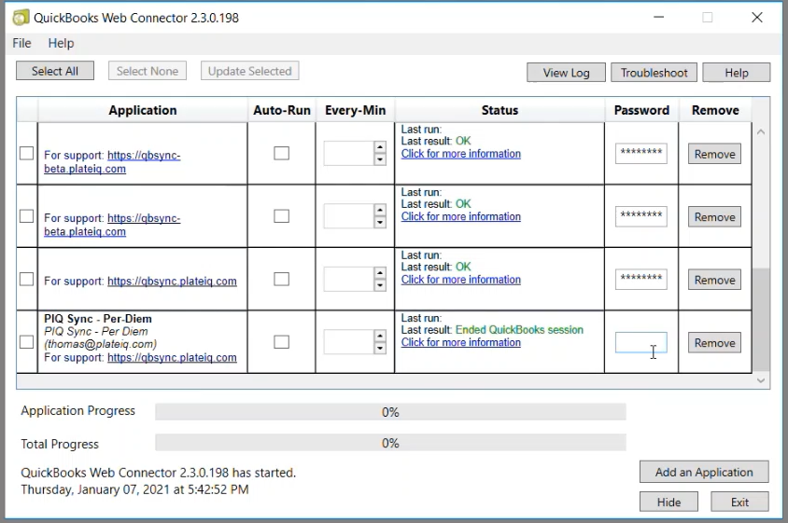
Task: Focus the empty Password field for PIQ Sync
Action: (x=640, y=342)
